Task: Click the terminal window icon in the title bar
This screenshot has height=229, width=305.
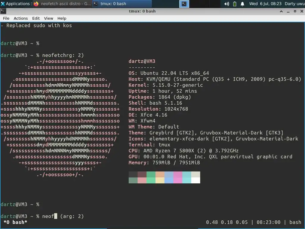Action: 3,11
